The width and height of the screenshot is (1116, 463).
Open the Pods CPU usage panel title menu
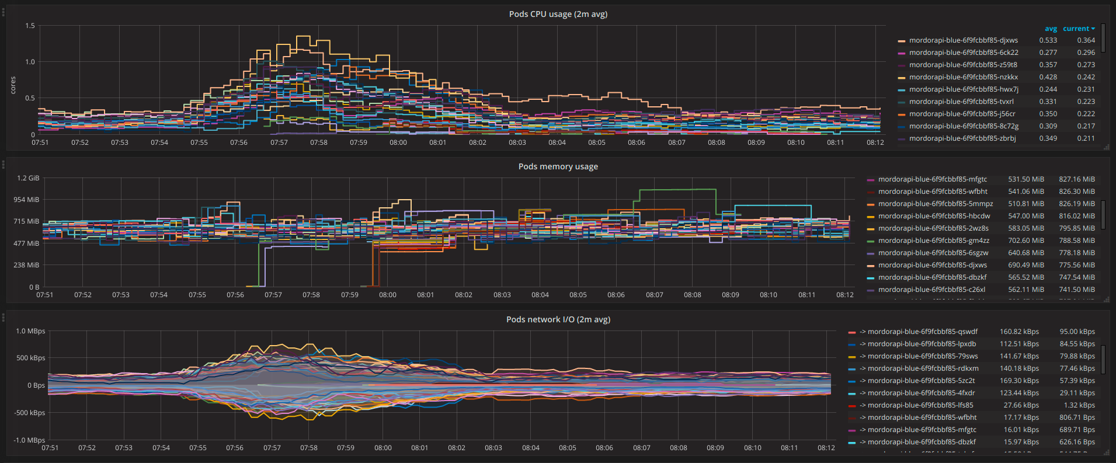(558, 14)
